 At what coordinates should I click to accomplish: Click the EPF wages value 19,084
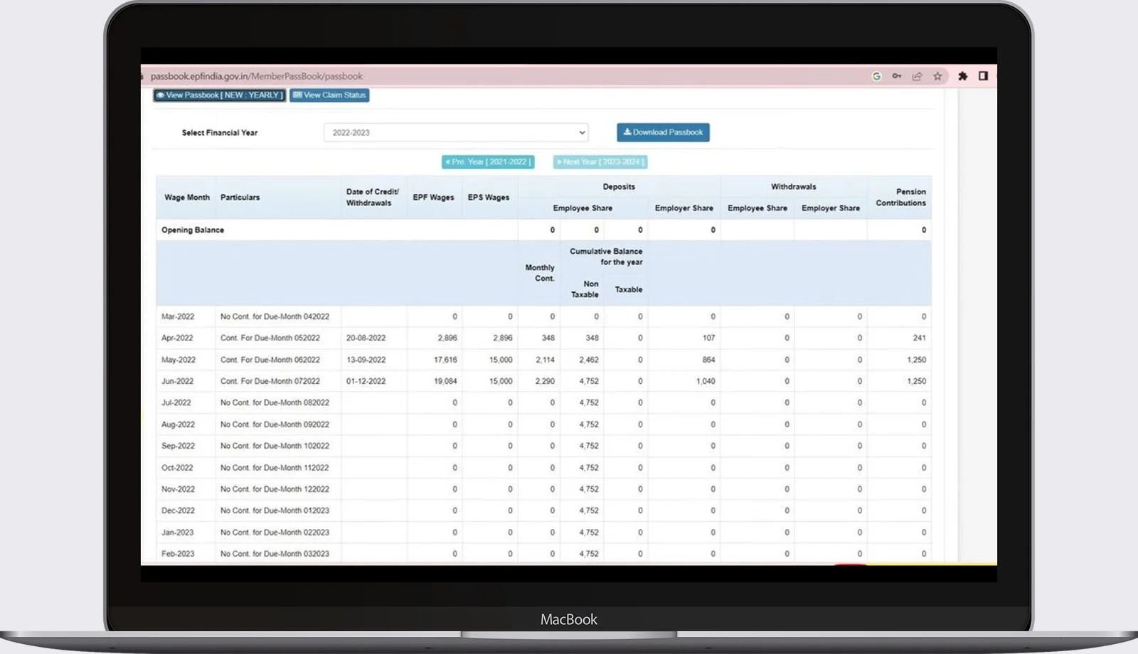pos(445,382)
